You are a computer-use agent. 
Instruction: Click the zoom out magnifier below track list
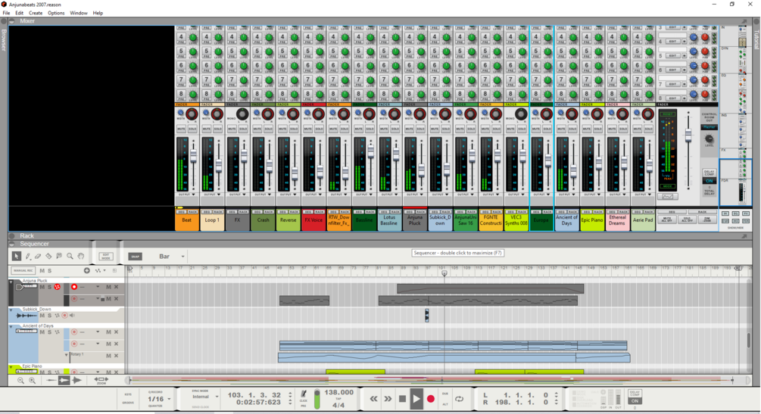click(20, 381)
